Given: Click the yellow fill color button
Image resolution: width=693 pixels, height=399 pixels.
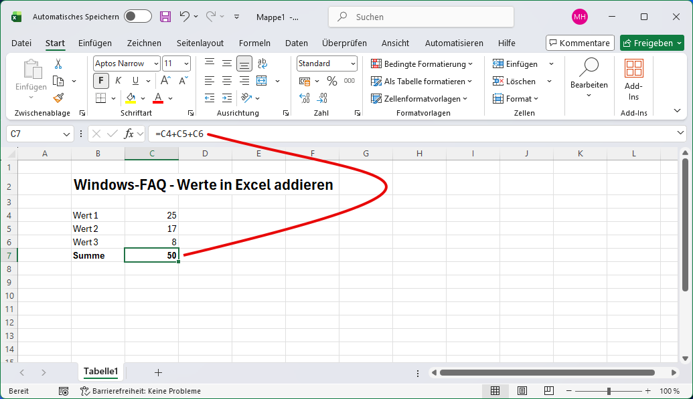Looking at the screenshot, I should 131,98.
